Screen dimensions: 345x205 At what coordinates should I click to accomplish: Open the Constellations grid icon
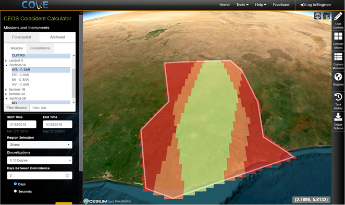click(x=338, y=37)
